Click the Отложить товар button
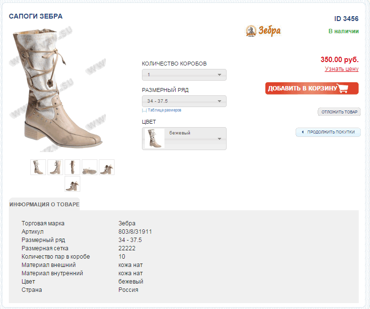The width and height of the screenshot is (370, 309). click(x=339, y=112)
